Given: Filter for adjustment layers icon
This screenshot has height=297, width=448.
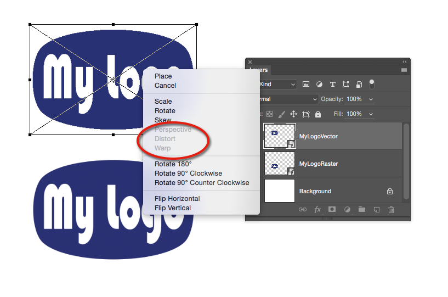Looking at the screenshot, I should tap(319, 84).
